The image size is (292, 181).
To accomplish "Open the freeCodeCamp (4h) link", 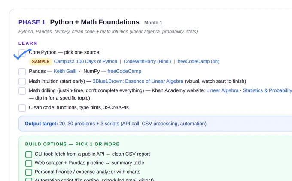I will pyautogui.click(x=198, y=61).
